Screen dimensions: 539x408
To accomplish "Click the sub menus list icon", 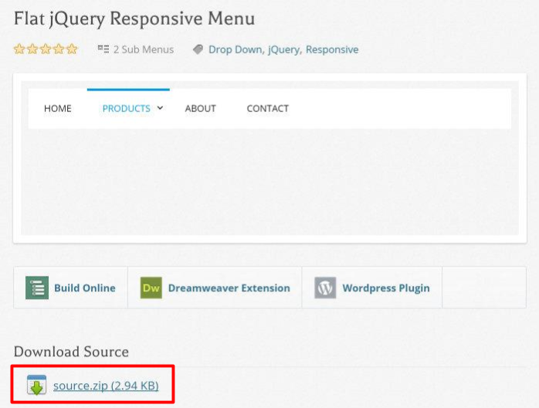I will pyautogui.click(x=103, y=49).
